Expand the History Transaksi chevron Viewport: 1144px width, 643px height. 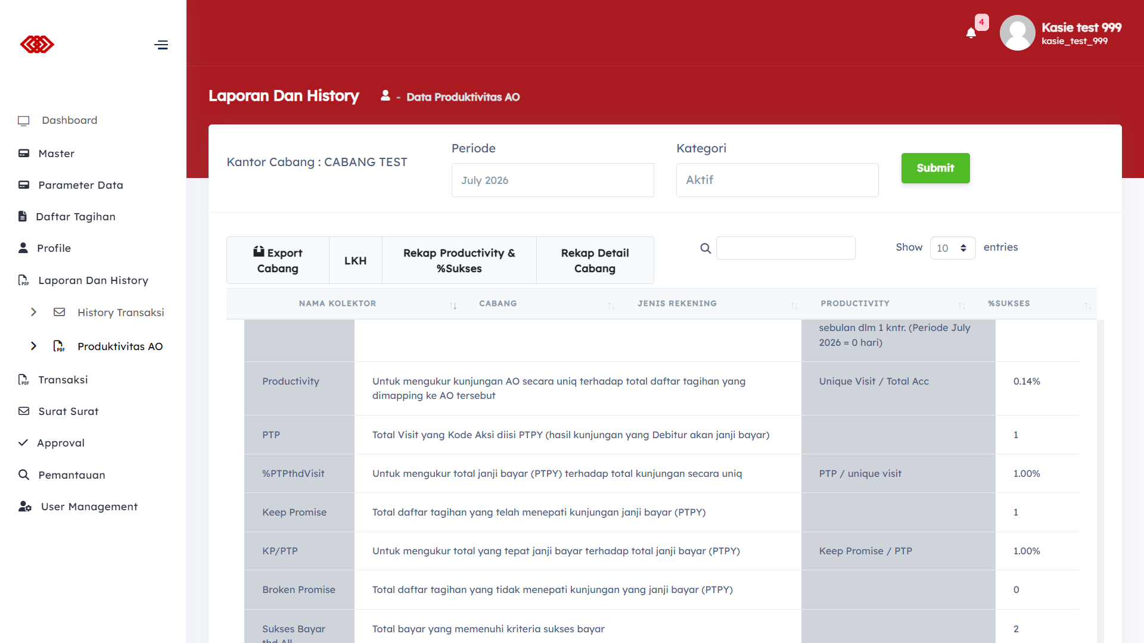(x=33, y=312)
